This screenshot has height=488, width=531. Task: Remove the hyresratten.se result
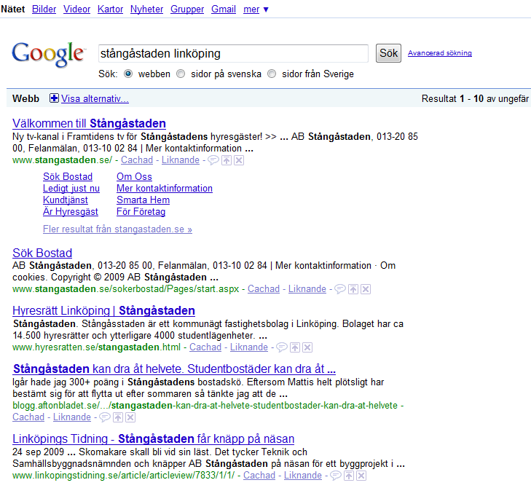click(307, 347)
